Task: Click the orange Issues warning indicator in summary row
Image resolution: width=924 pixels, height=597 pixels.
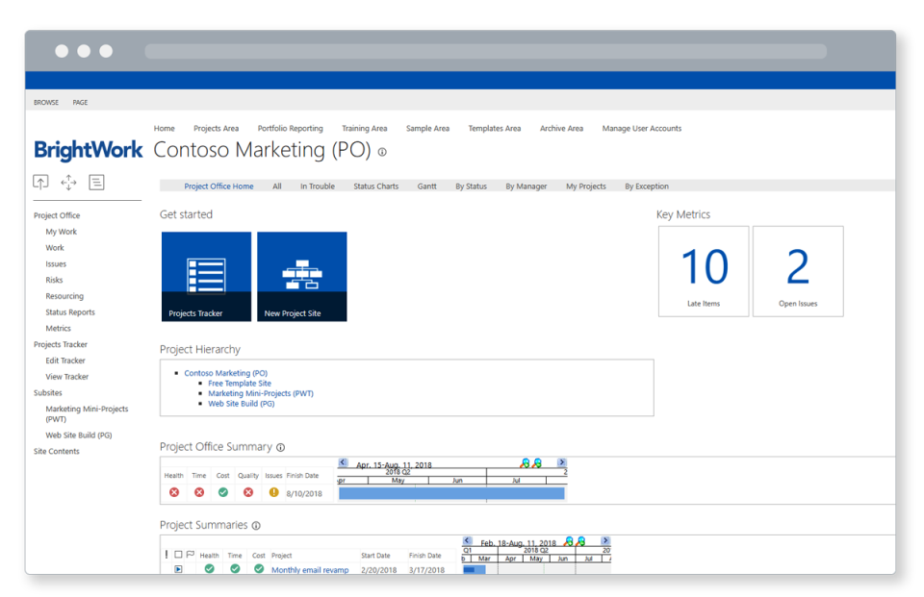Action: (273, 492)
